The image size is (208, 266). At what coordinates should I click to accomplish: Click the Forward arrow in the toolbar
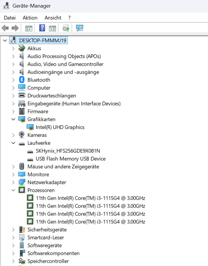point(15,28)
